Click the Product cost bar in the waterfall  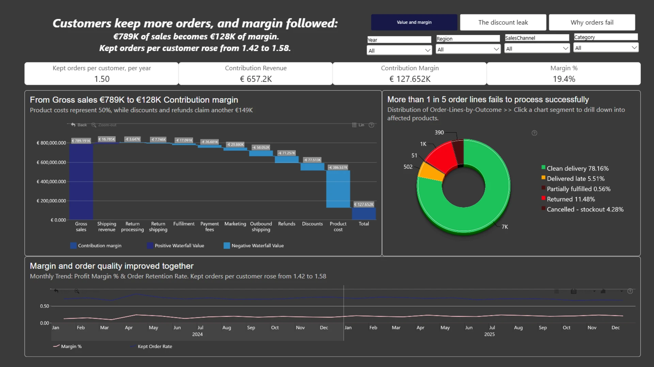pyautogui.click(x=338, y=189)
